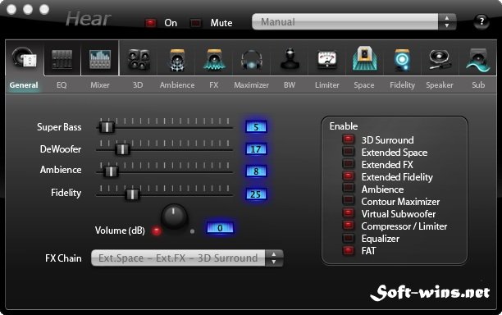Open the Limiter meter icon

tap(327, 60)
